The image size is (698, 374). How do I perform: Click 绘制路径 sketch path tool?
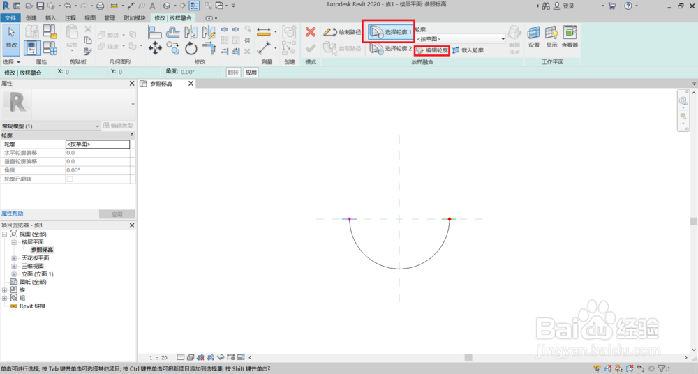(x=342, y=32)
